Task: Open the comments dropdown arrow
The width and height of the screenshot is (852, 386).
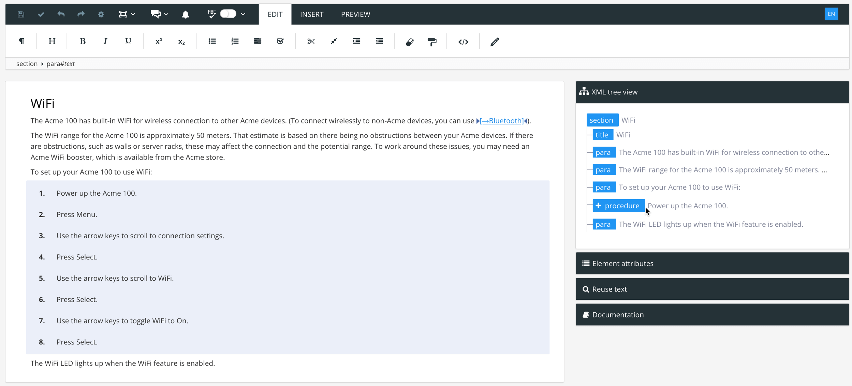Action: point(166,14)
